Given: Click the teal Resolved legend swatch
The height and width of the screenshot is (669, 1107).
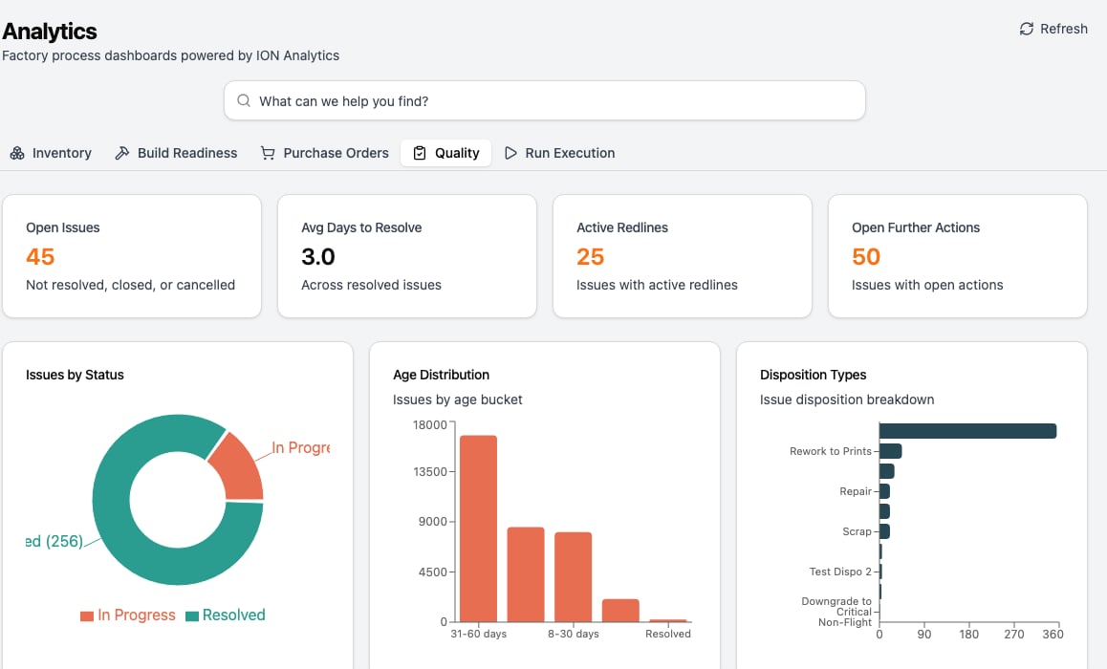Looking at the screenshot, I should (x=191, y=616).
